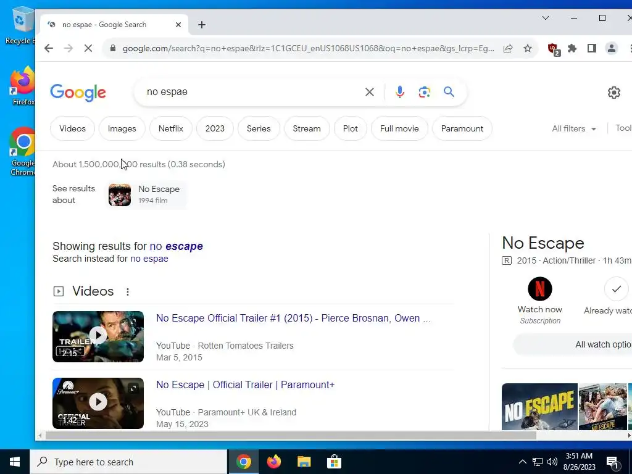Open the No Escape movie poster image
Screen dimensions: 632x474
[539, 407]
